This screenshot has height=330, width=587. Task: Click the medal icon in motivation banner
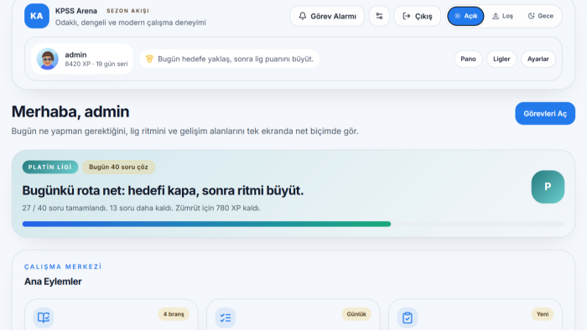[149, 59]
